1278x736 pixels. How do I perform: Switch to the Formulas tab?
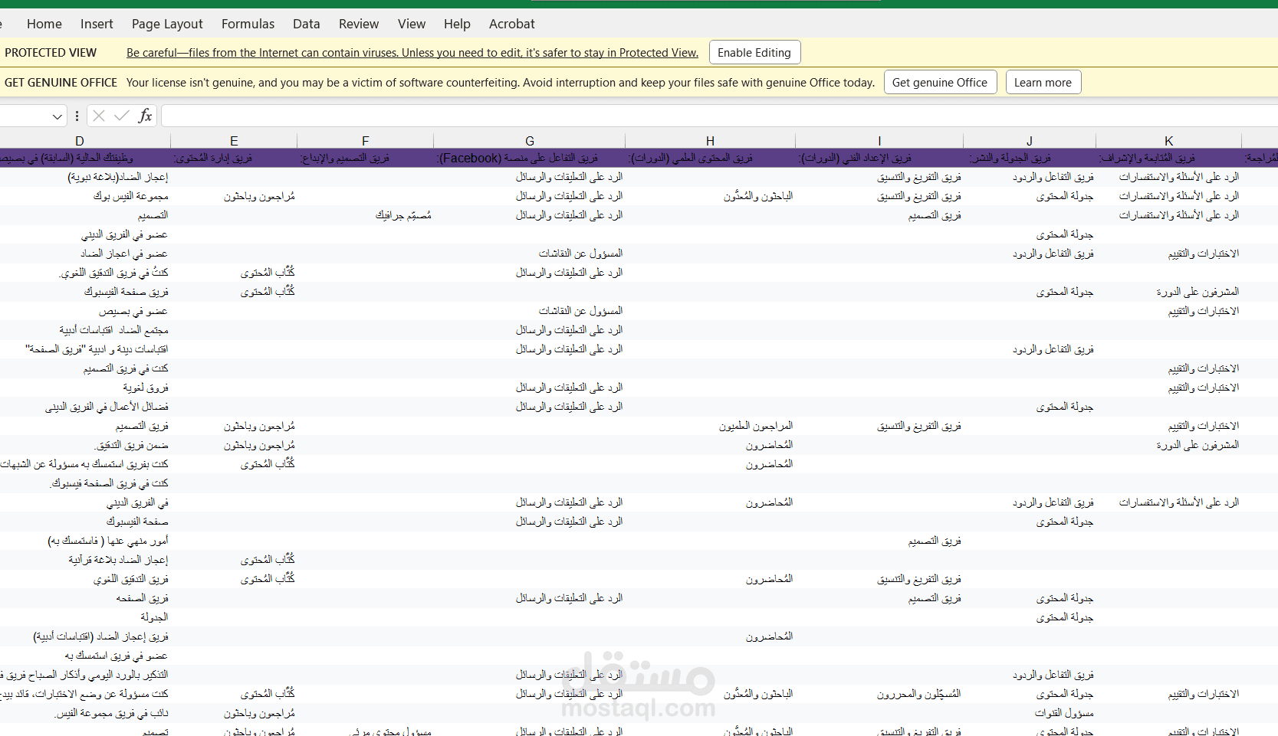coord(248,24)
